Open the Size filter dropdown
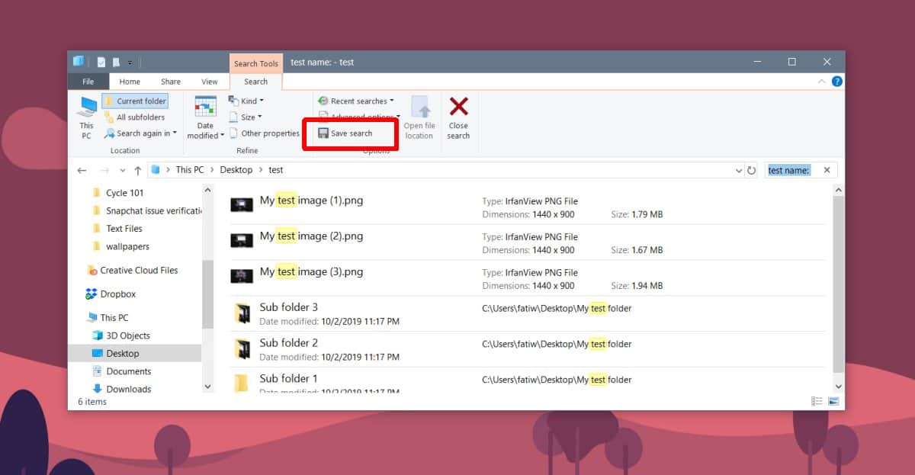This screenshot has height=475, width=915. click(246, 117)
